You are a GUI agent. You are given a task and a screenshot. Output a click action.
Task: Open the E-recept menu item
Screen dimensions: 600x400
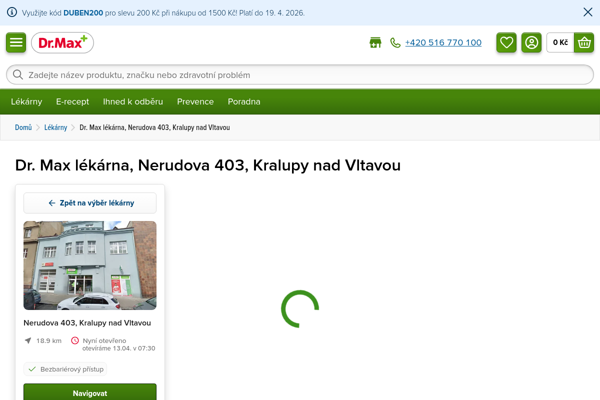pos(72,101)
